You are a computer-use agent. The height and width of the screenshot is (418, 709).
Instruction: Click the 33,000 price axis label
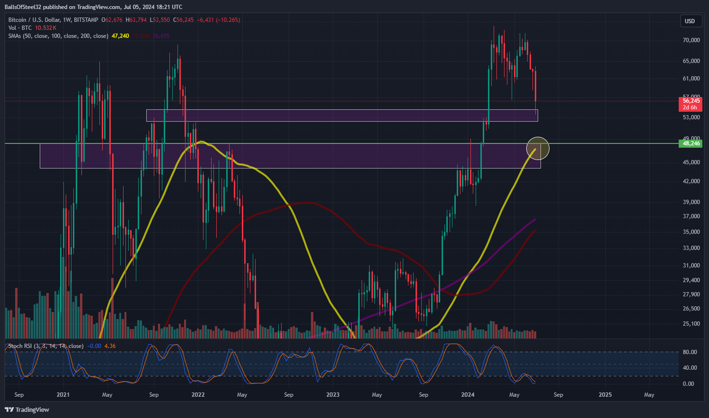691,248
